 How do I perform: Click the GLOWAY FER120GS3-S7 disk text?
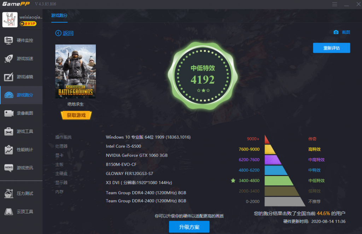click(129, 173)
